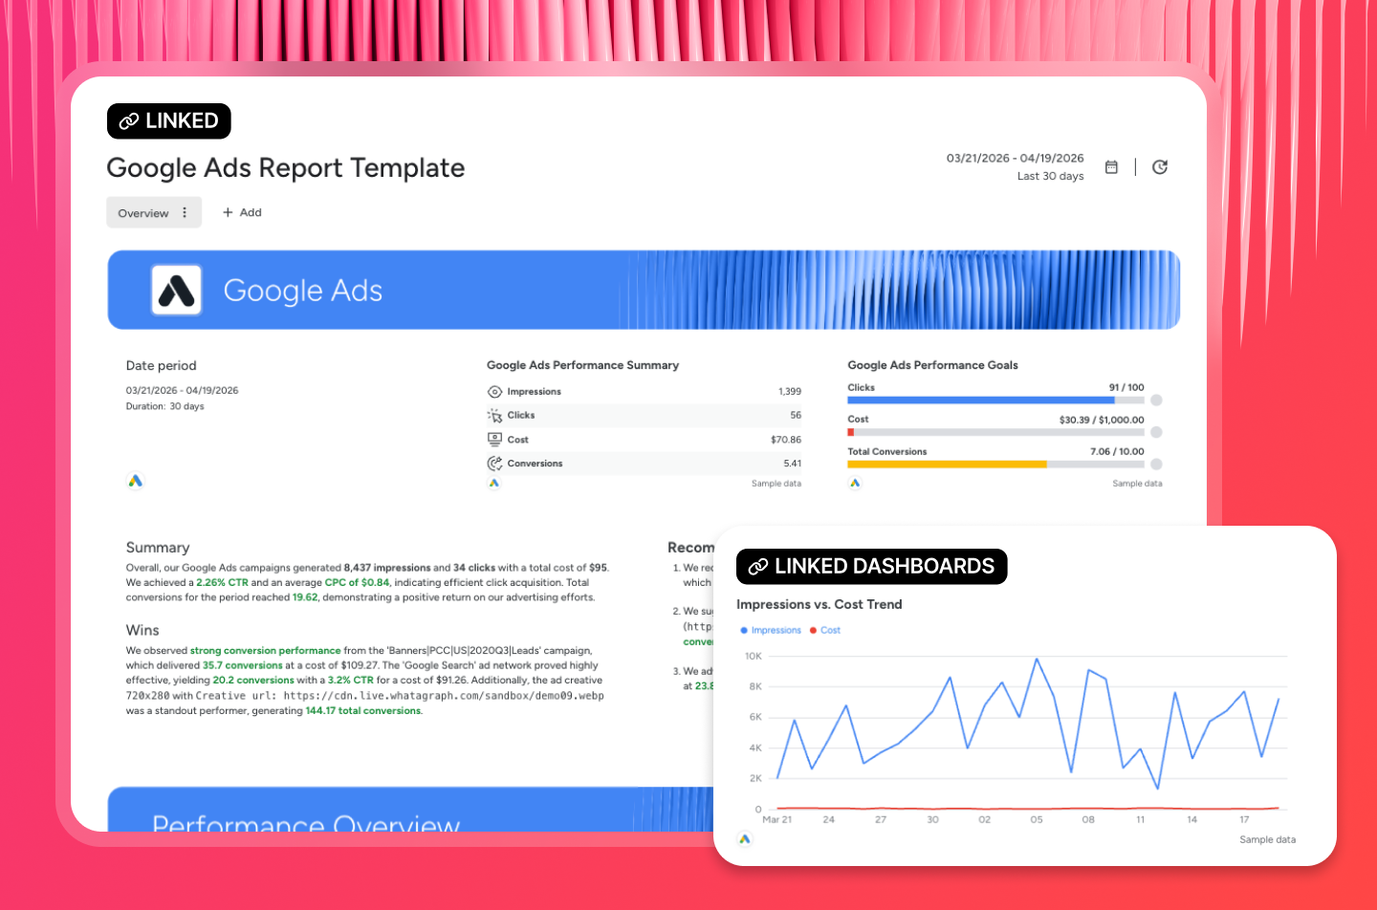
Task: Click the refresh data icon
Action: coord(1160,167)
